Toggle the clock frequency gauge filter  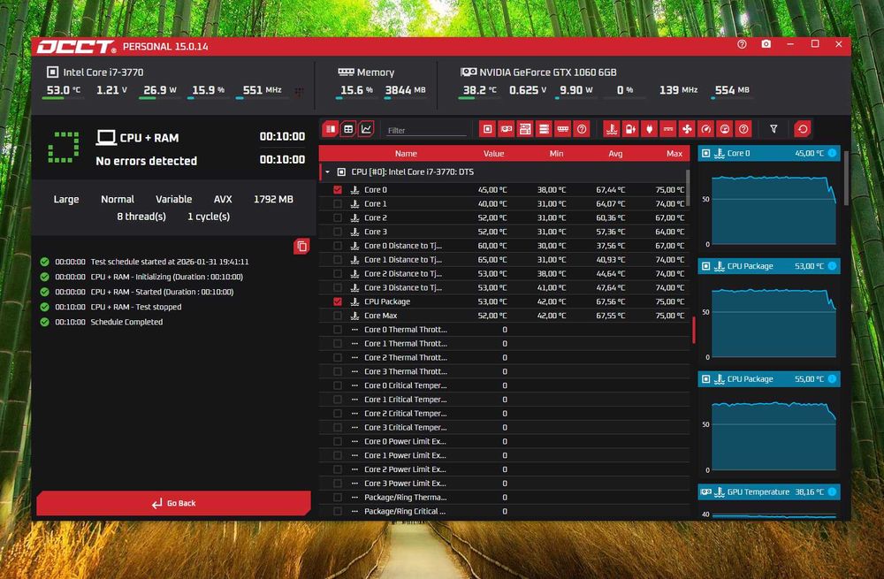tap(705, 129)
